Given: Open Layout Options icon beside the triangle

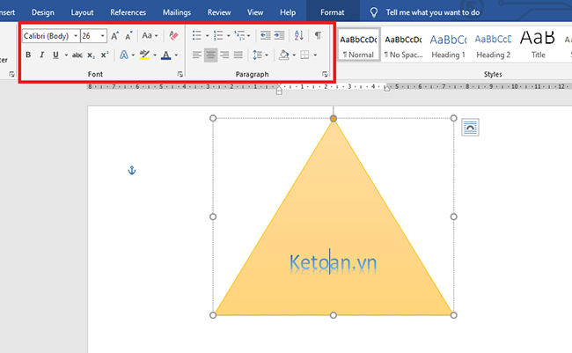Looking at the screenshot, I should point(470,128).
